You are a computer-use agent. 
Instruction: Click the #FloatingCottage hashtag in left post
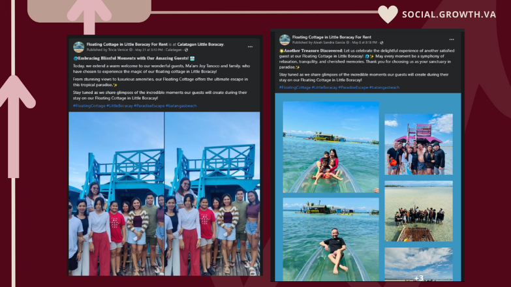[x=89, y=106]
